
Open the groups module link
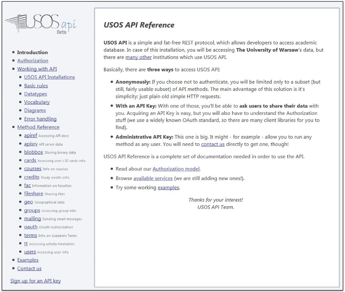pos(32,210)
